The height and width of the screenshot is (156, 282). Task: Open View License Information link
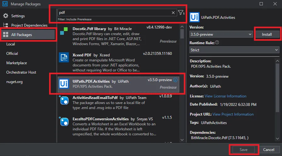click(225, 96)
